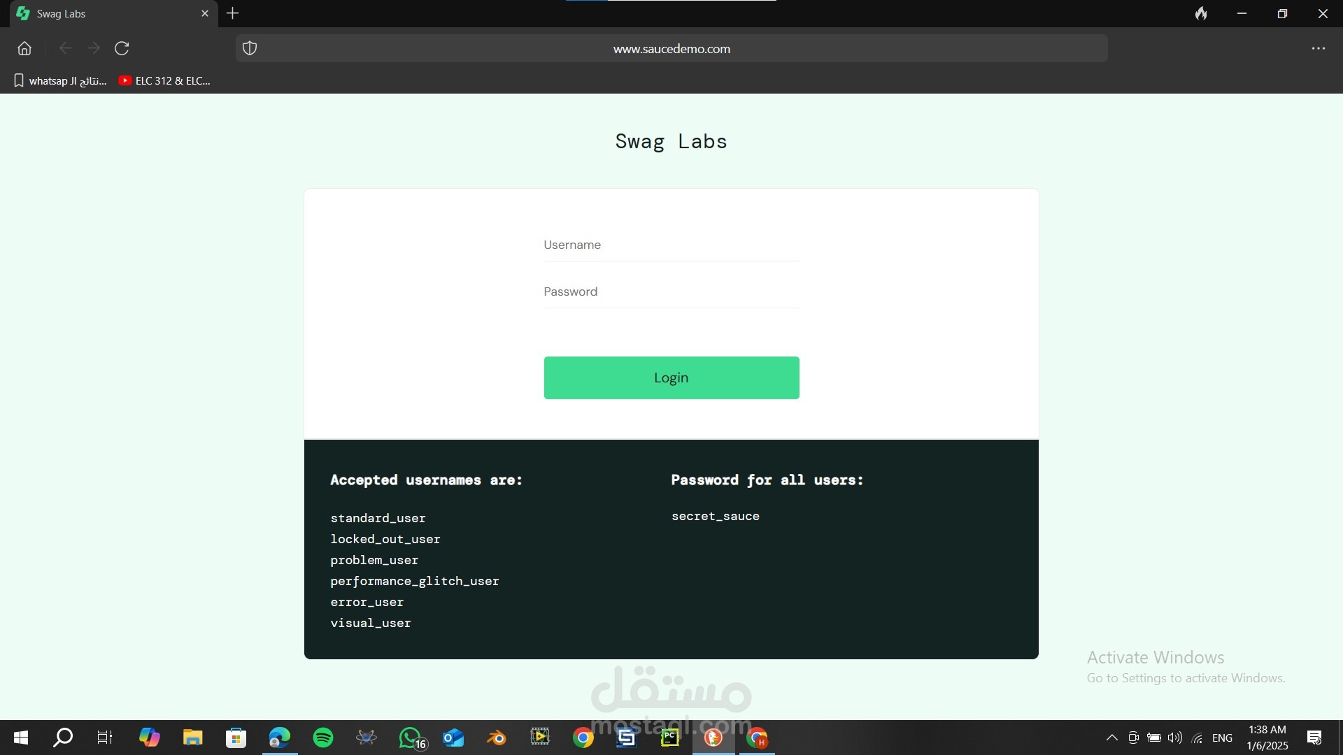Viewport: 1343px width, 755px height.
Task: Open PyCharm from the taskbar
Action: [670, 738]
